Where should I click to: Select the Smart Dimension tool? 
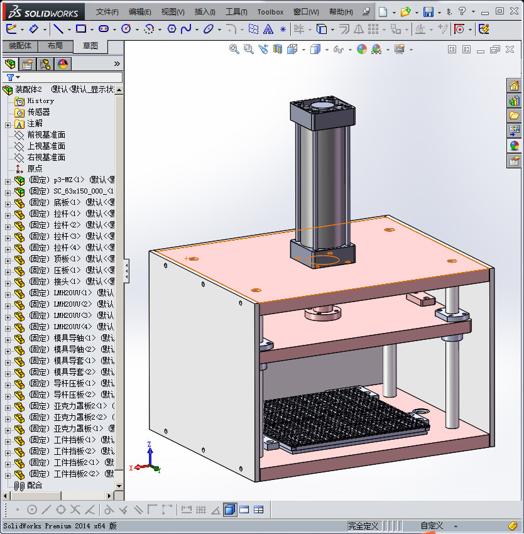tap(35, 29)
